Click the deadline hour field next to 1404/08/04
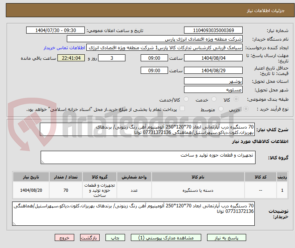295x248 pixels. pyautogui.click(x=154, y=58)
